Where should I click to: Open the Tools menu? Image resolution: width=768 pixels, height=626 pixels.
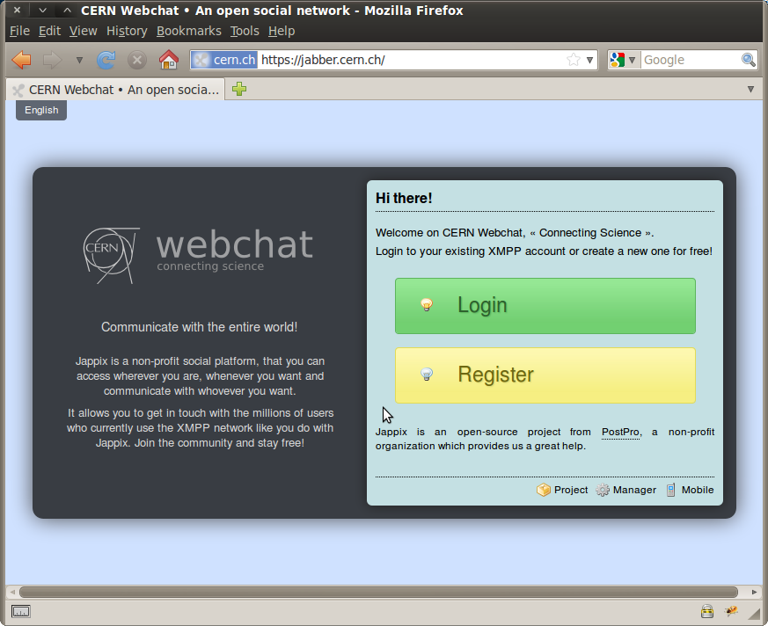[x=245, y=31]
